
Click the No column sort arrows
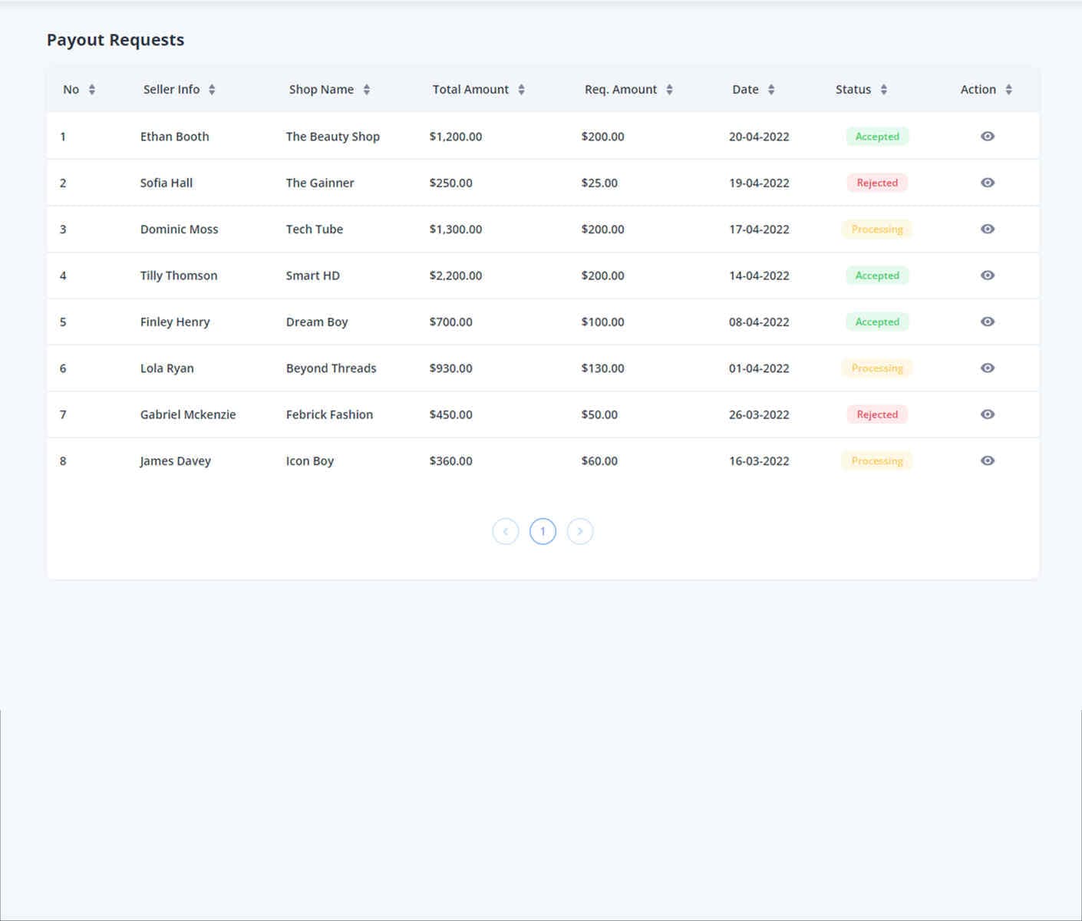click(91, 89)
